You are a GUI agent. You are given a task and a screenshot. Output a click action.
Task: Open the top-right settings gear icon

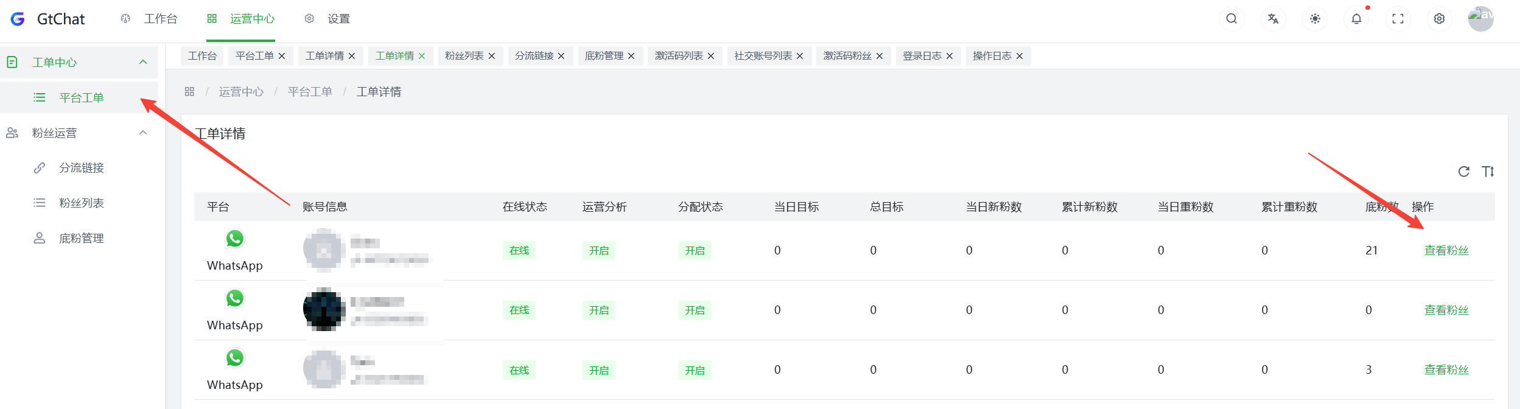click(x=1439, y=19)
